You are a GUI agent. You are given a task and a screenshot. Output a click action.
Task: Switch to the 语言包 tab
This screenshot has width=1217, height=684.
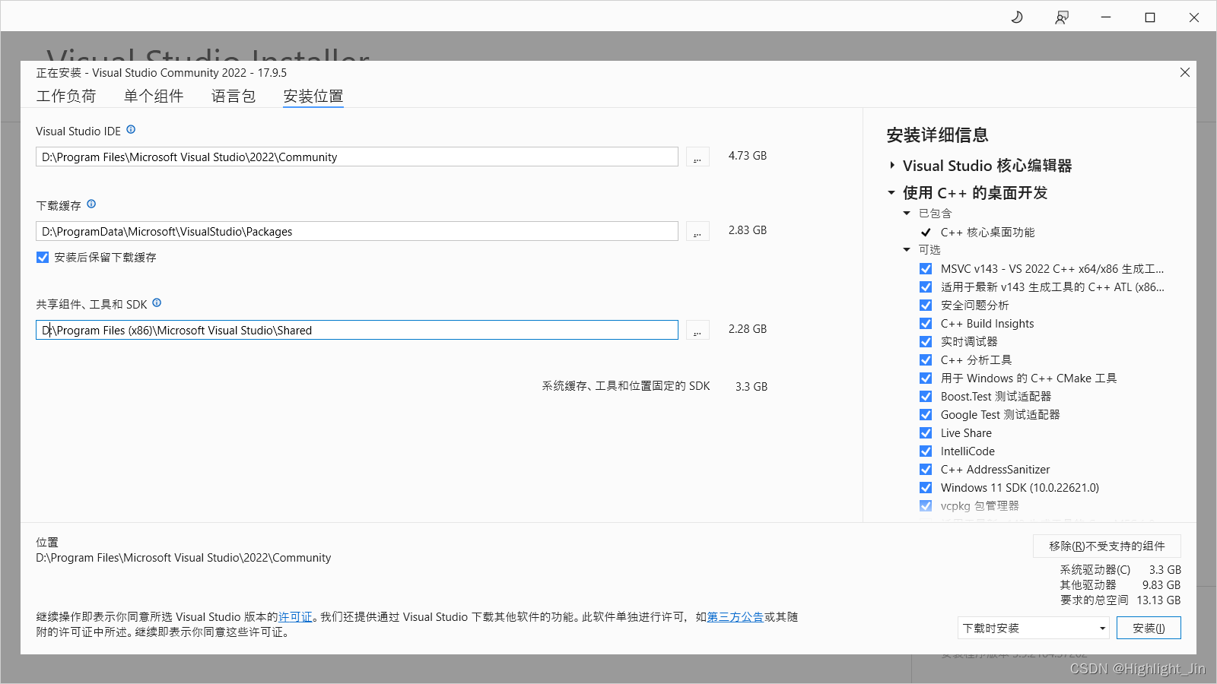click(x=234, y=97)
